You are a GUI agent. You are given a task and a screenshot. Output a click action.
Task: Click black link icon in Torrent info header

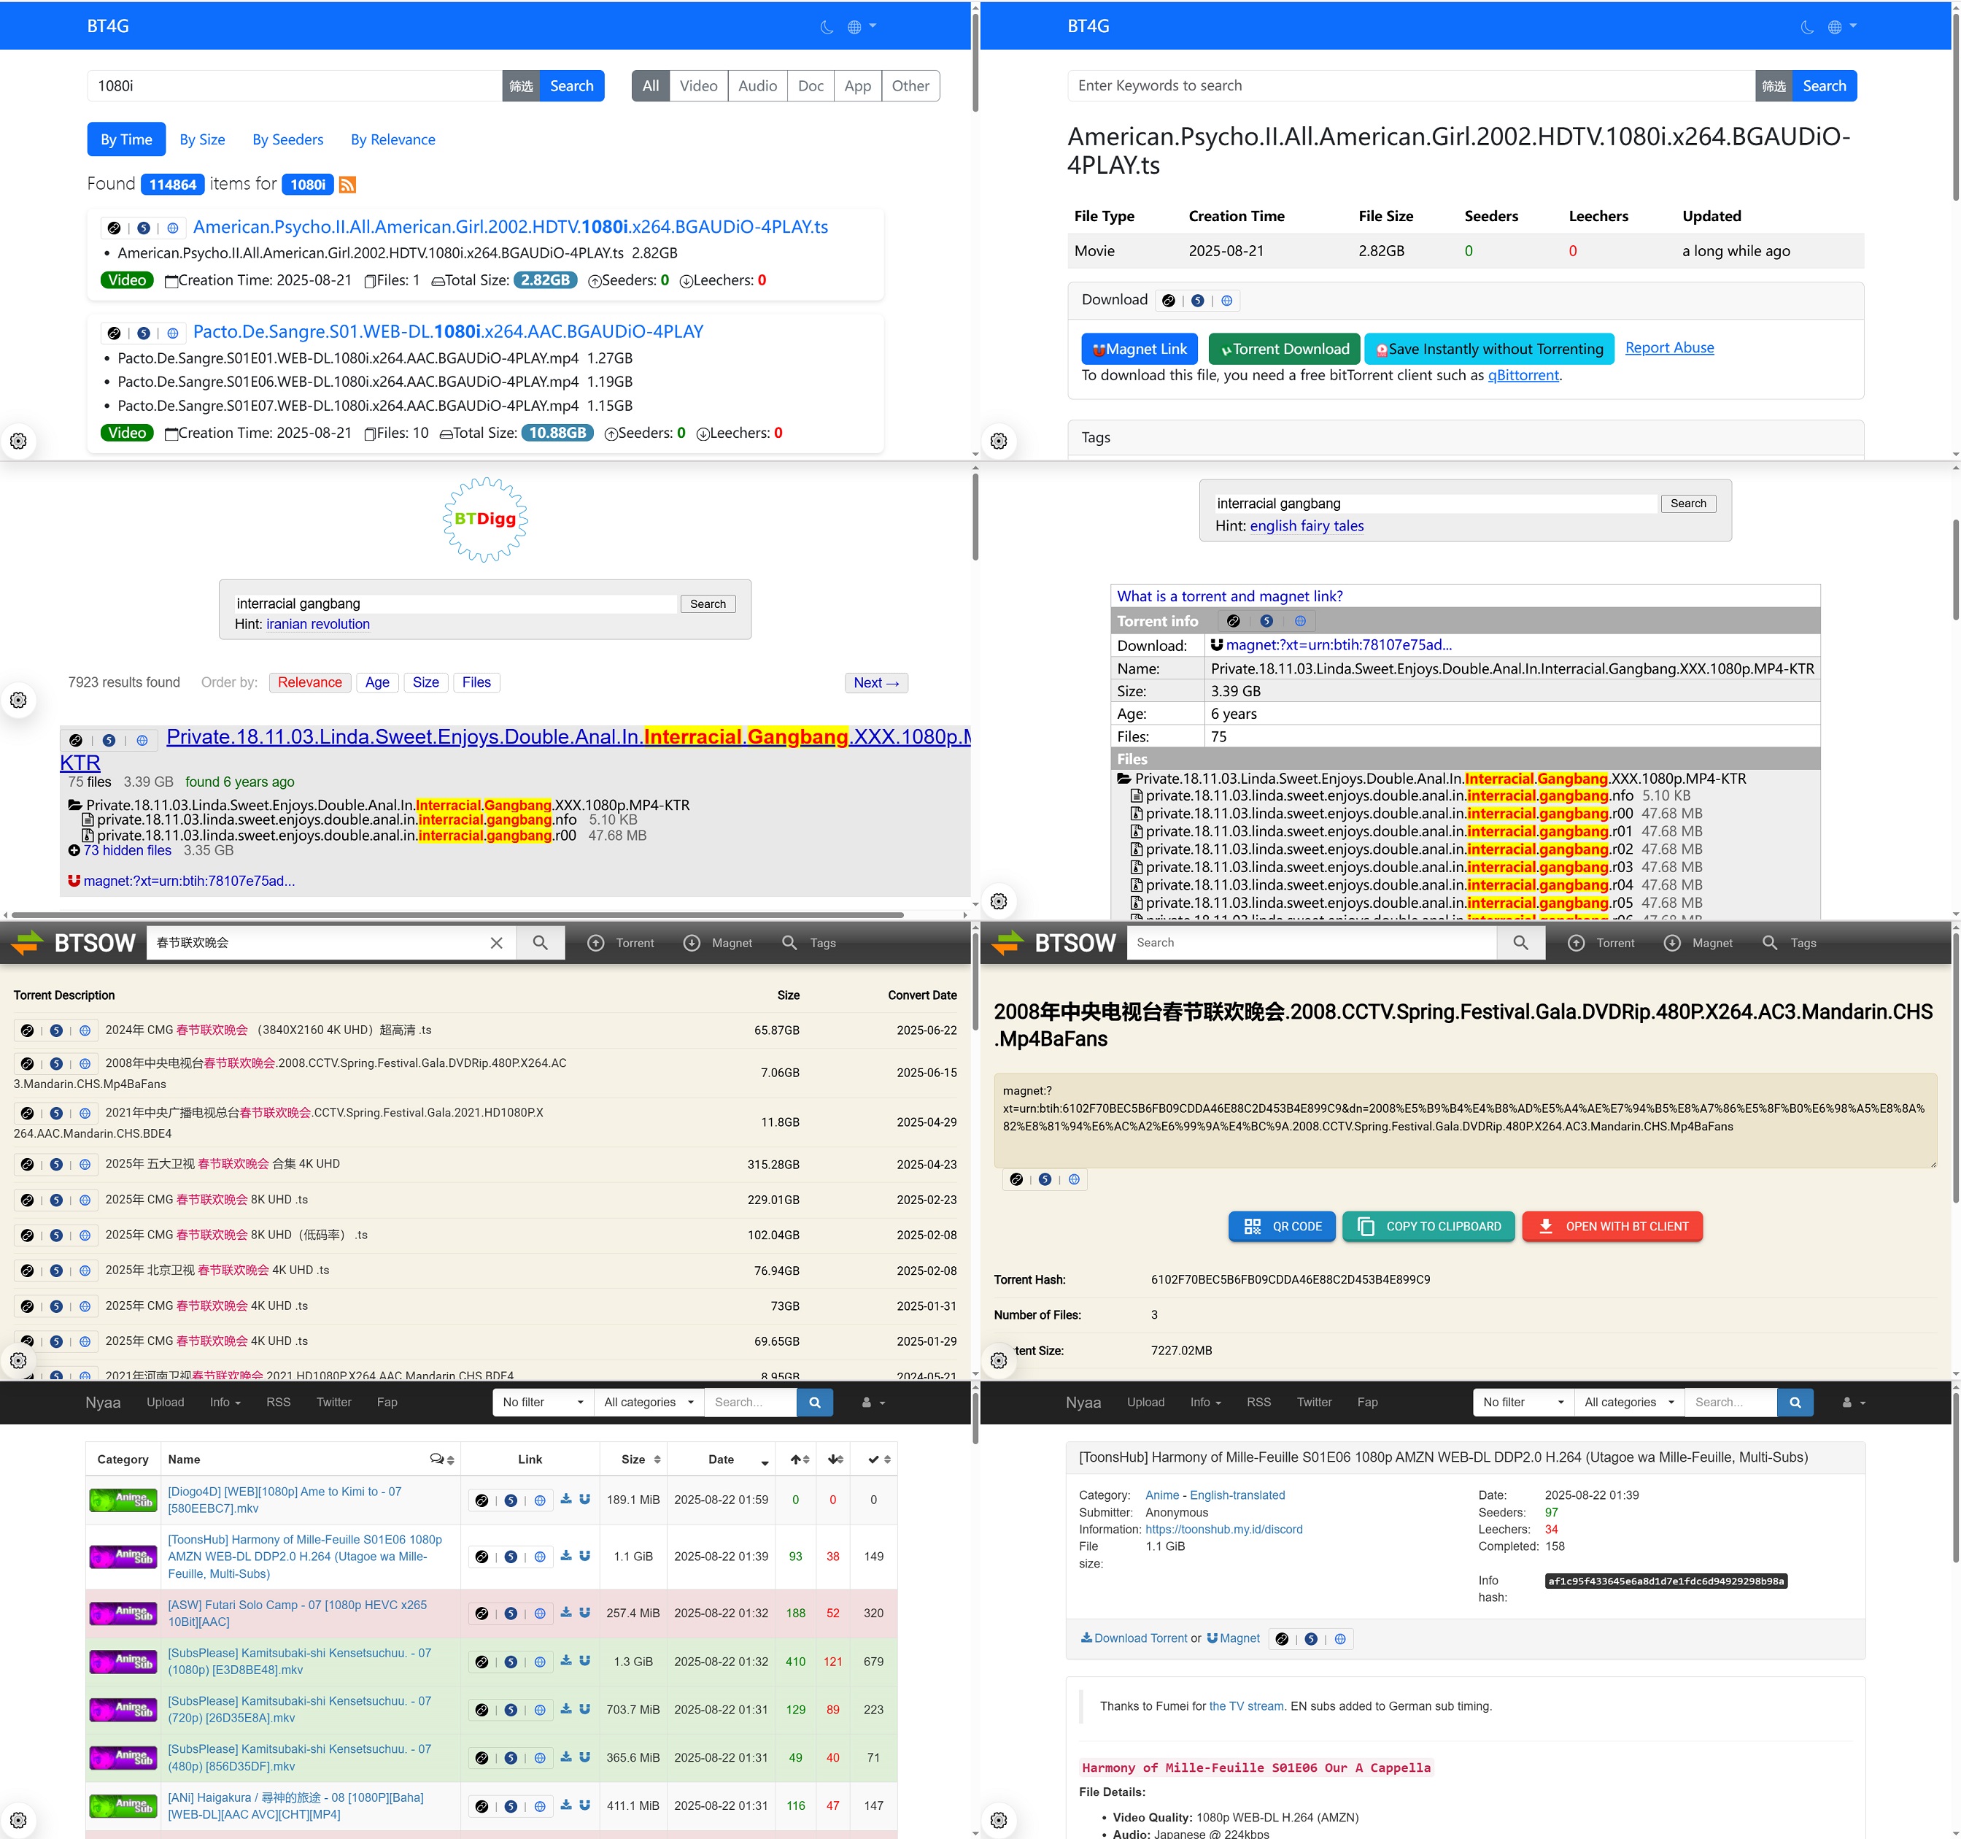point(1233,622)
